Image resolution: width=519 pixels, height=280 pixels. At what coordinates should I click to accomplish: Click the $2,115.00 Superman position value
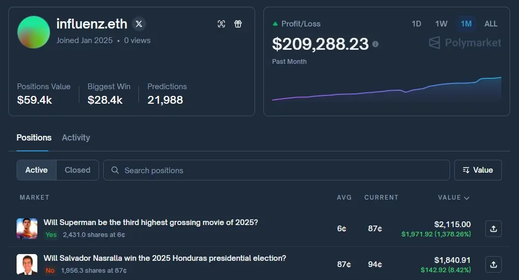[x=453, y=225]
